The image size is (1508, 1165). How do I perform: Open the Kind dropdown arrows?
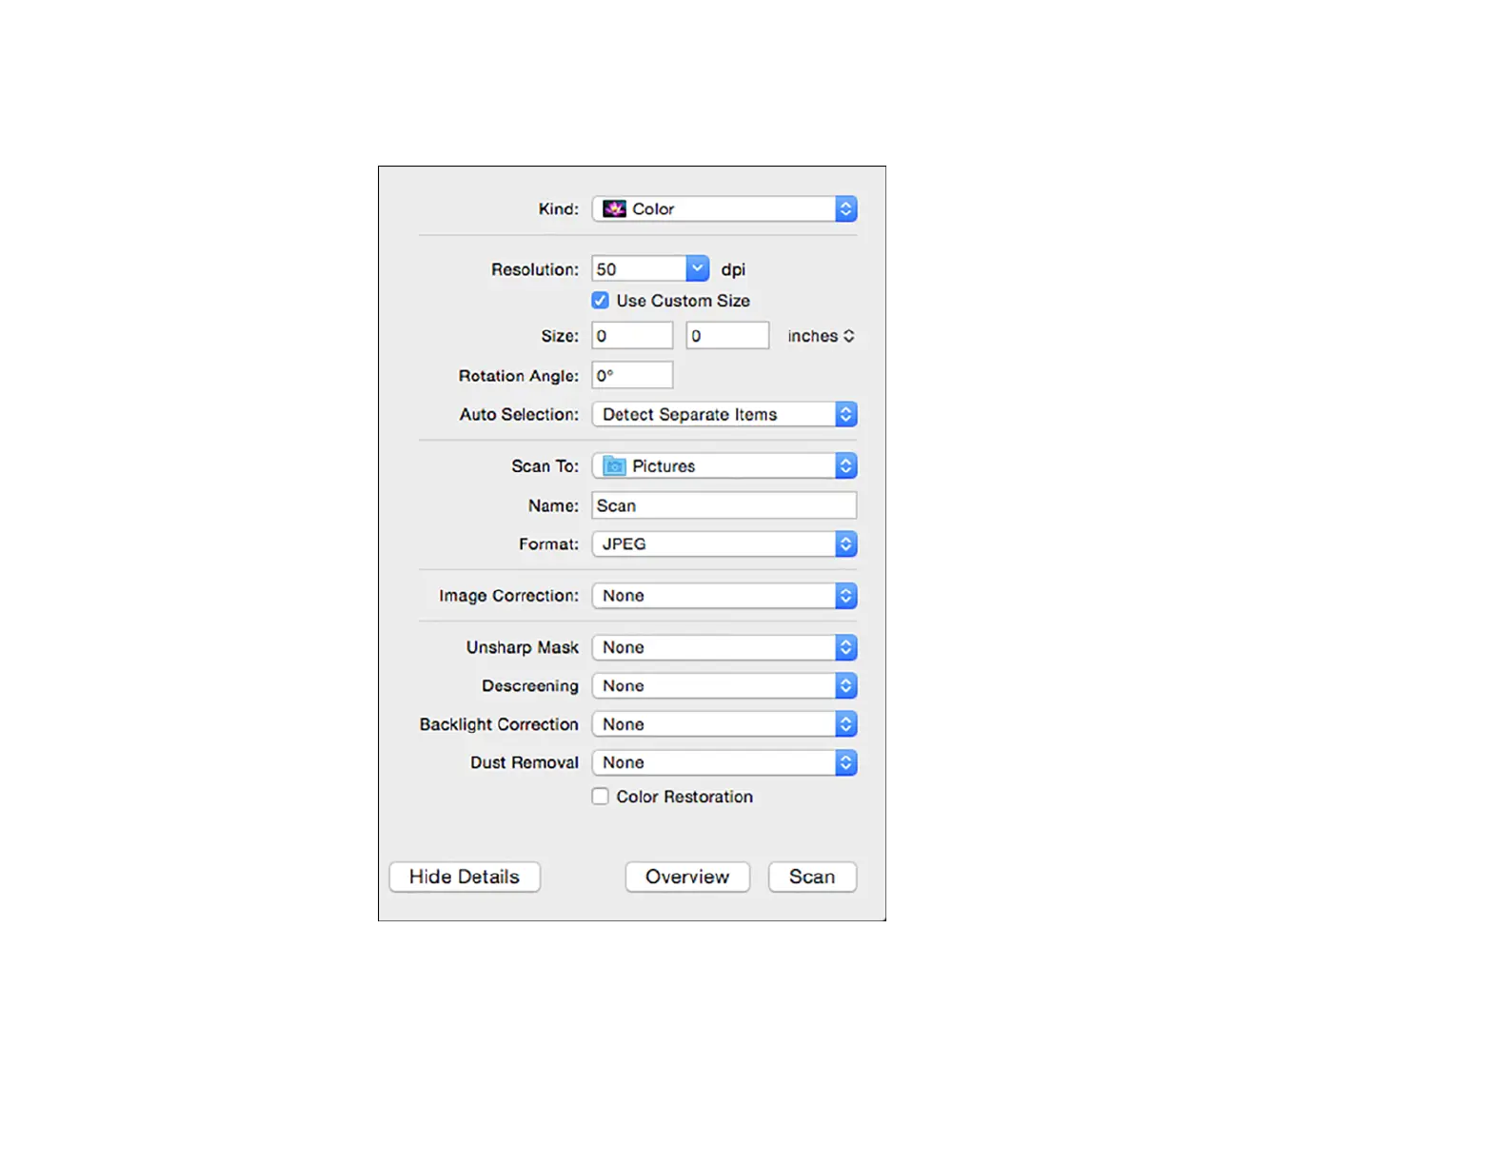coord(845,208)
